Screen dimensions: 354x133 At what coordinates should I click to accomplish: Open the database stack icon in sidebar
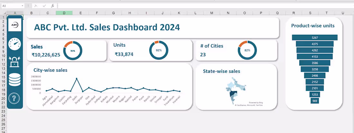pyautogui.click(x=15, y=80)
